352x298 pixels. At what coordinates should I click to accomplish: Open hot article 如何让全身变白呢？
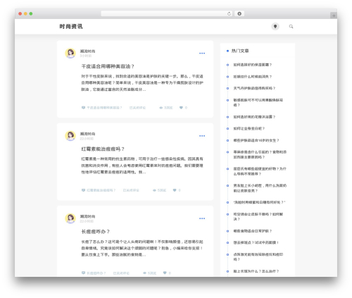249,128
